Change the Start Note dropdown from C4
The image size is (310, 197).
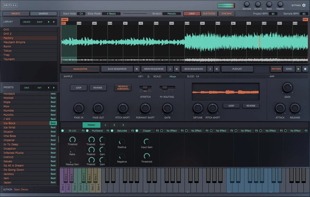(81, 13)
